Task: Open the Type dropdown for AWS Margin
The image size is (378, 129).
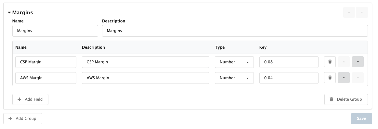Action: point(234,78)
